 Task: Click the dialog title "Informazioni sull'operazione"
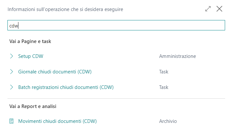click(65, 9)
